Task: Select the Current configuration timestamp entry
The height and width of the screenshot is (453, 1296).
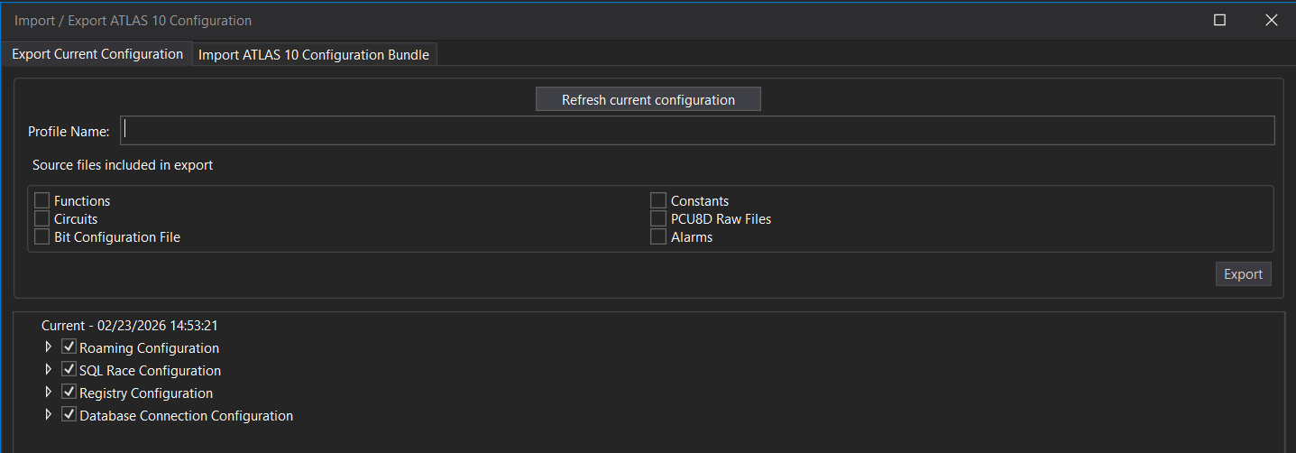Action: point(129,326)
